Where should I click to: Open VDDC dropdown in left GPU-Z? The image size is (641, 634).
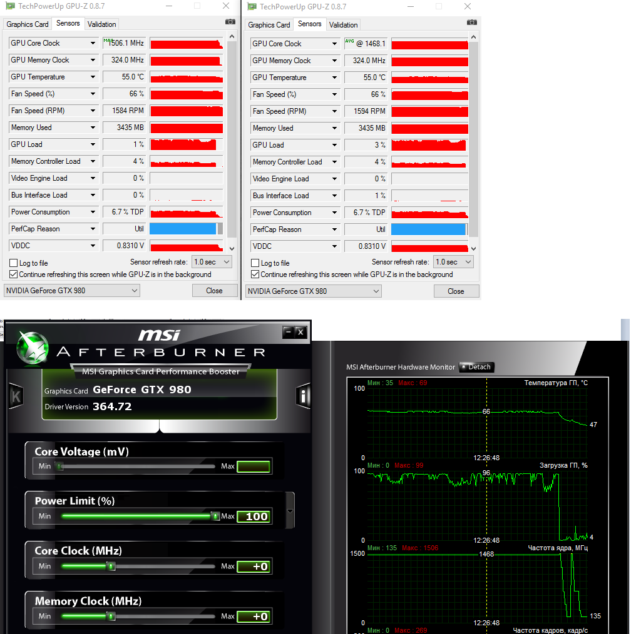coord(93,246)
